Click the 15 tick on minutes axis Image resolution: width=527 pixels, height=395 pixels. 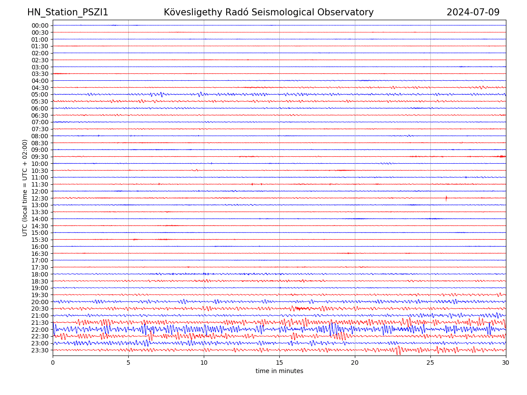tap(279, 363)
